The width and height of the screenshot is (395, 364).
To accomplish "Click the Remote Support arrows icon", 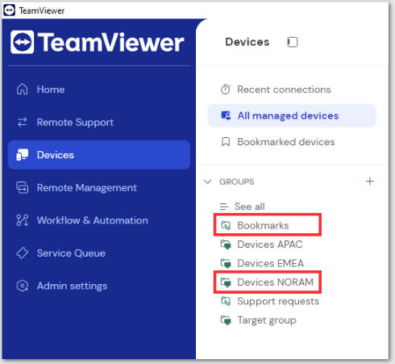I will click(22, 122).
